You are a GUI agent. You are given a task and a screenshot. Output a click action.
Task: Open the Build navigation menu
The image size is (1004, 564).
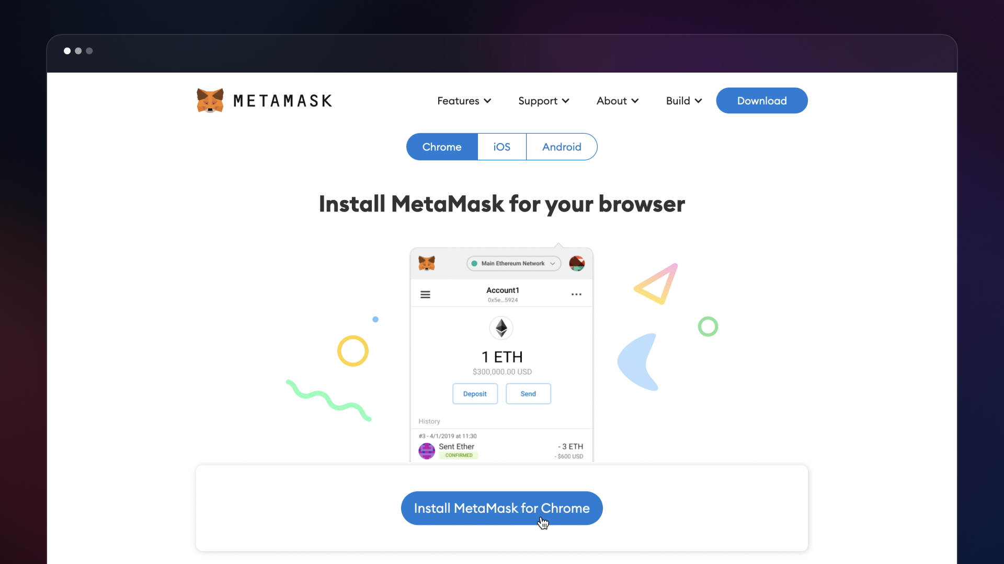coord(683,101)
